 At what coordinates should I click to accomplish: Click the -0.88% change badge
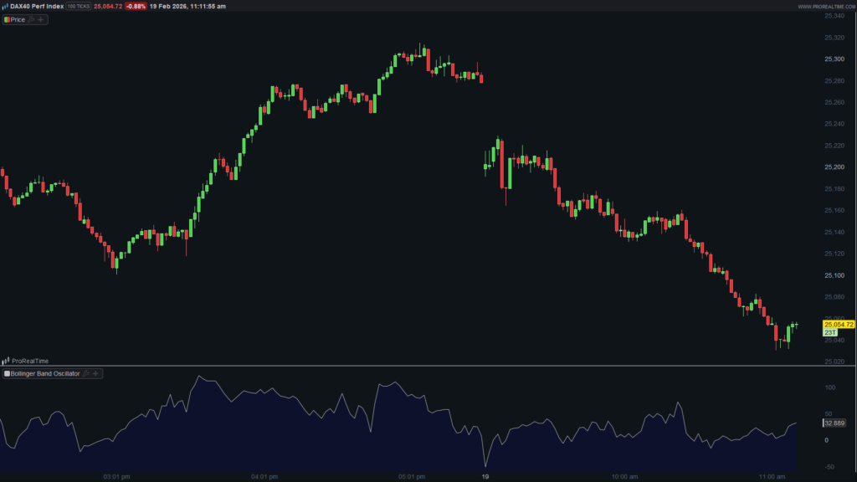tap(136, 7)
